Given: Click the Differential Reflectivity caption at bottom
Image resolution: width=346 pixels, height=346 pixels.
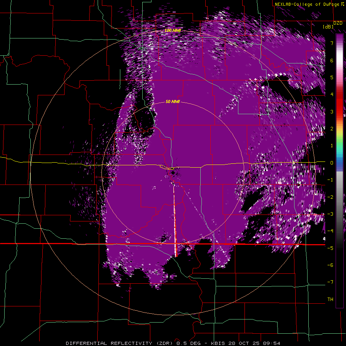Looking at the screenshot, I should pyautogui.click(x=173, y=343).
